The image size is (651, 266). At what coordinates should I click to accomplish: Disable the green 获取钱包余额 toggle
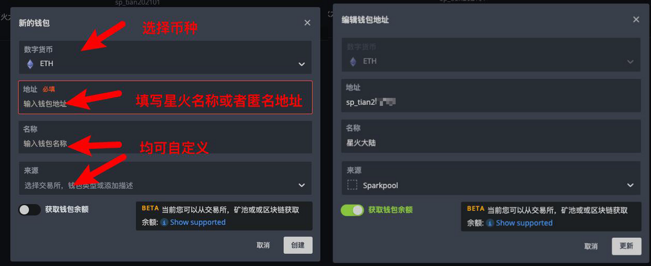[x=352, y=210]
